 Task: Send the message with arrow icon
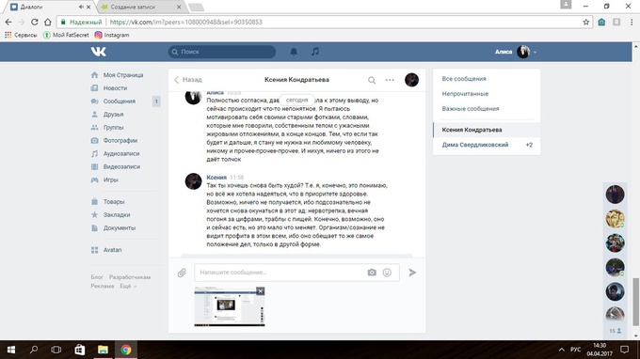click(412, 273)
